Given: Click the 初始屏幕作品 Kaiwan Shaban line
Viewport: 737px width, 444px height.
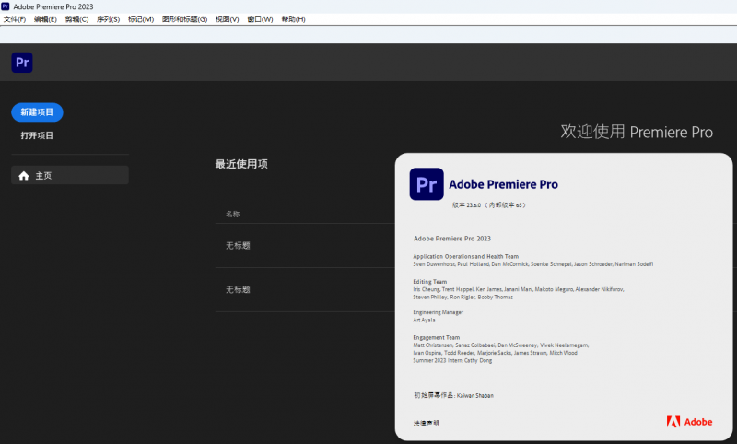Looking at the screenshot, I should pos(453,395).
